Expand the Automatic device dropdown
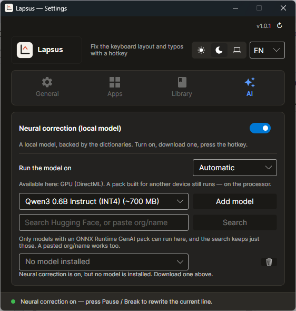 tap(235, 168)
